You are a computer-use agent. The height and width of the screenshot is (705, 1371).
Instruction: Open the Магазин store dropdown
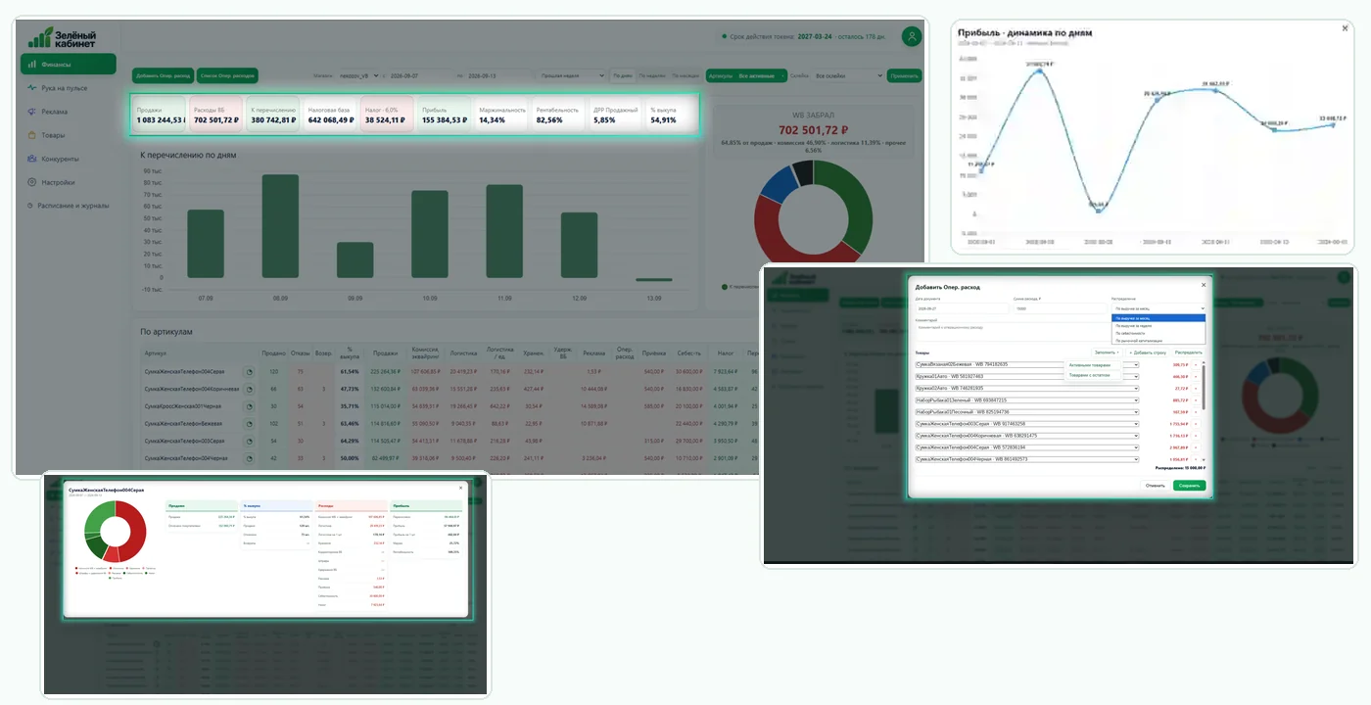(x=358, y=75)
